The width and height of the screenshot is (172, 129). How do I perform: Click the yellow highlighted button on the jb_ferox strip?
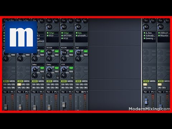tap(145, 85)
